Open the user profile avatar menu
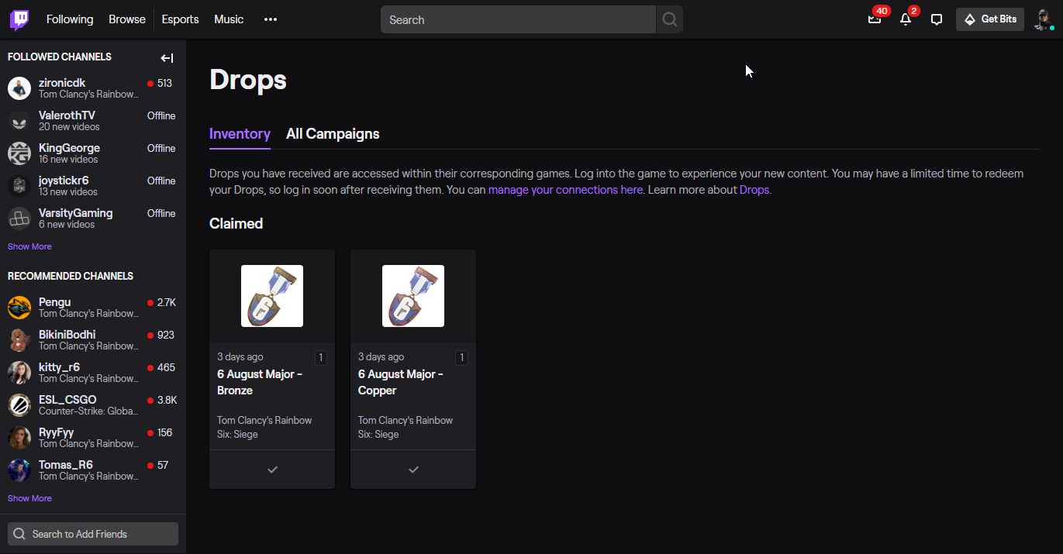This screenshot has height=554, width=1063. [x=1043, y=19]
